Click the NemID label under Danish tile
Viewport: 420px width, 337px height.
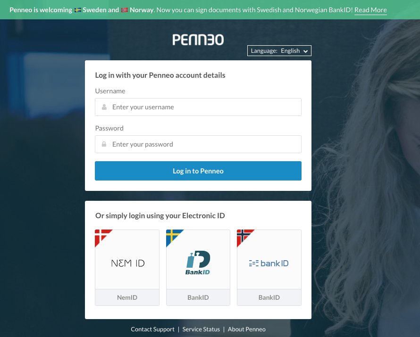coord(127,297)
